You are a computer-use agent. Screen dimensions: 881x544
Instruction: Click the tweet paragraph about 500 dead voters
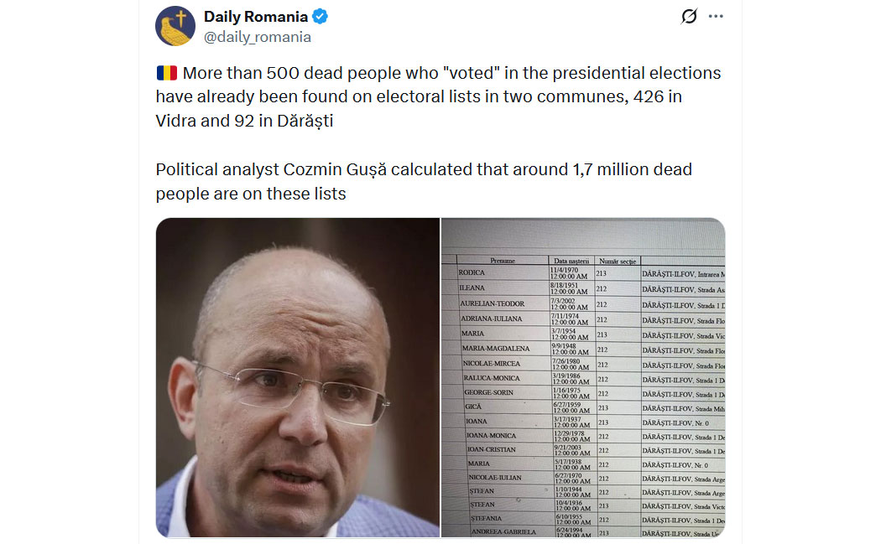click(x=438, y=96)
